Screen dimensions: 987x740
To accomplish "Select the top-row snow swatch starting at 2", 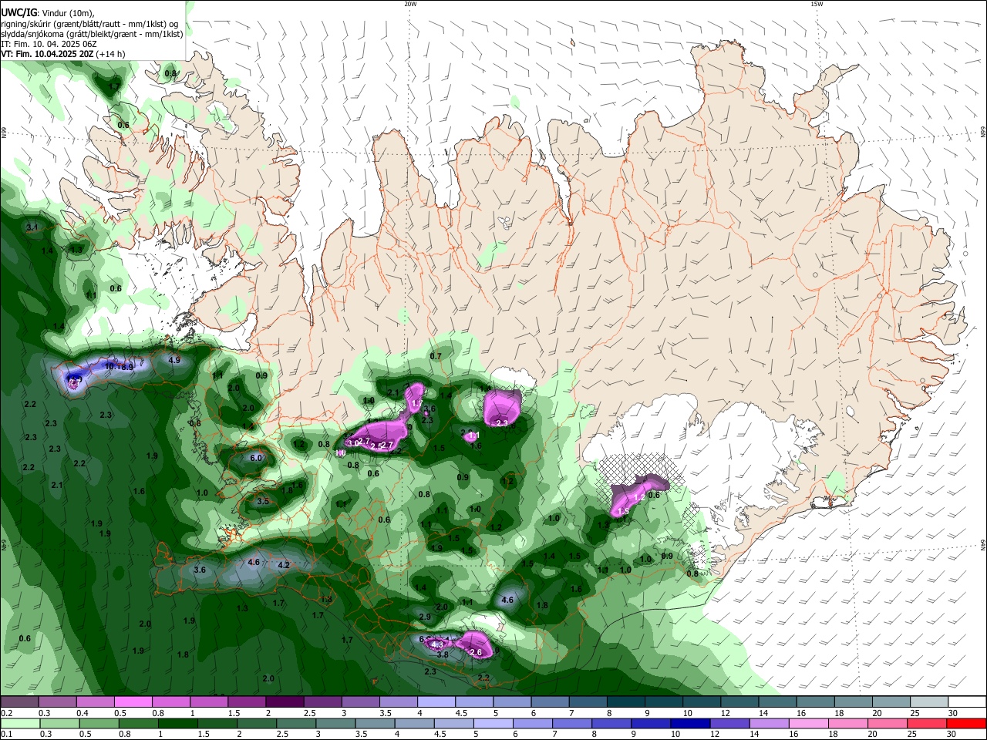I will pyautogui.click(x=285, y=701).
